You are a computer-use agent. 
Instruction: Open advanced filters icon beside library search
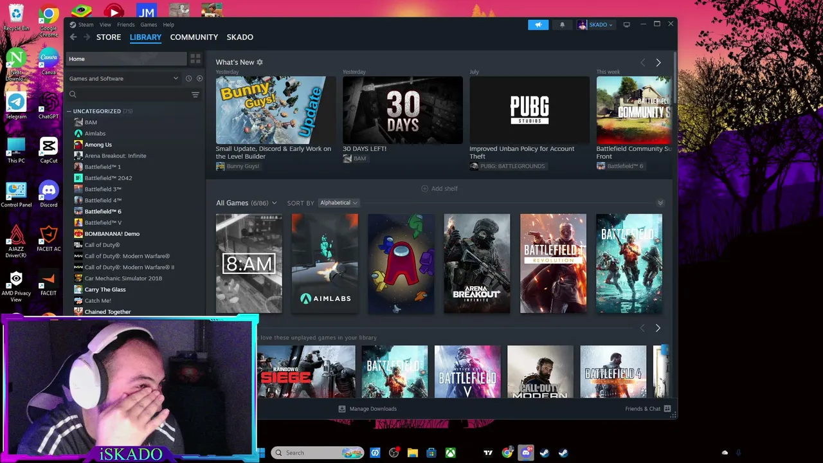[195, 95]
